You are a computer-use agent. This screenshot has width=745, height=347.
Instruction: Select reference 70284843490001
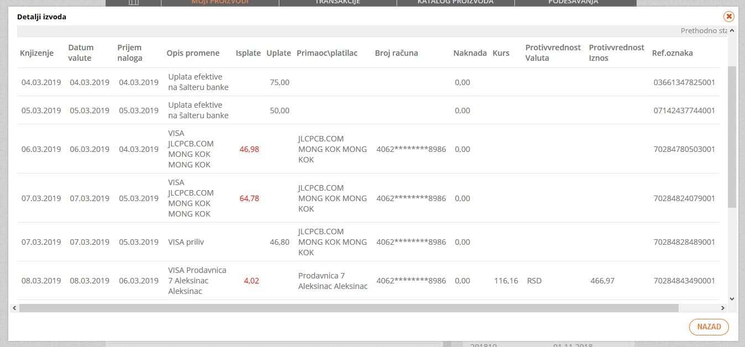coord(684,281)
